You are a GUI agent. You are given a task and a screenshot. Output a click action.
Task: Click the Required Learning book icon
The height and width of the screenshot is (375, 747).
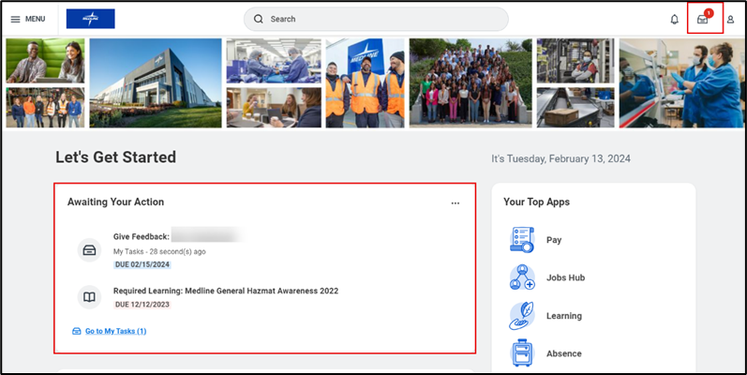tap(89, 297)
